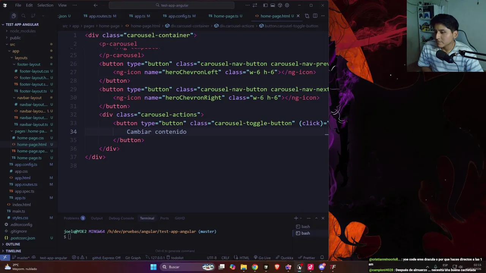Open File Explorer from the taskbar
The image size is (486, 273).
coord(244,267)
